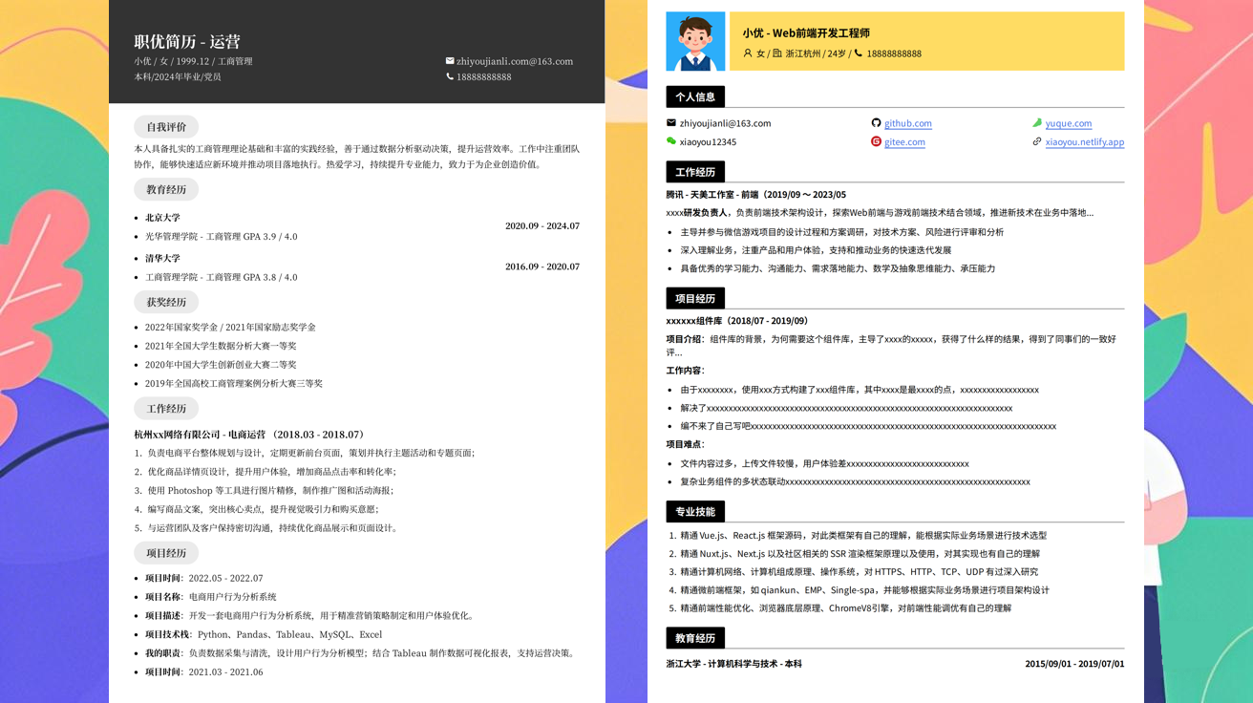Click the chain link icon before xiaoyou.netlify.app
1253x703 pixels.
(1037, 141)
